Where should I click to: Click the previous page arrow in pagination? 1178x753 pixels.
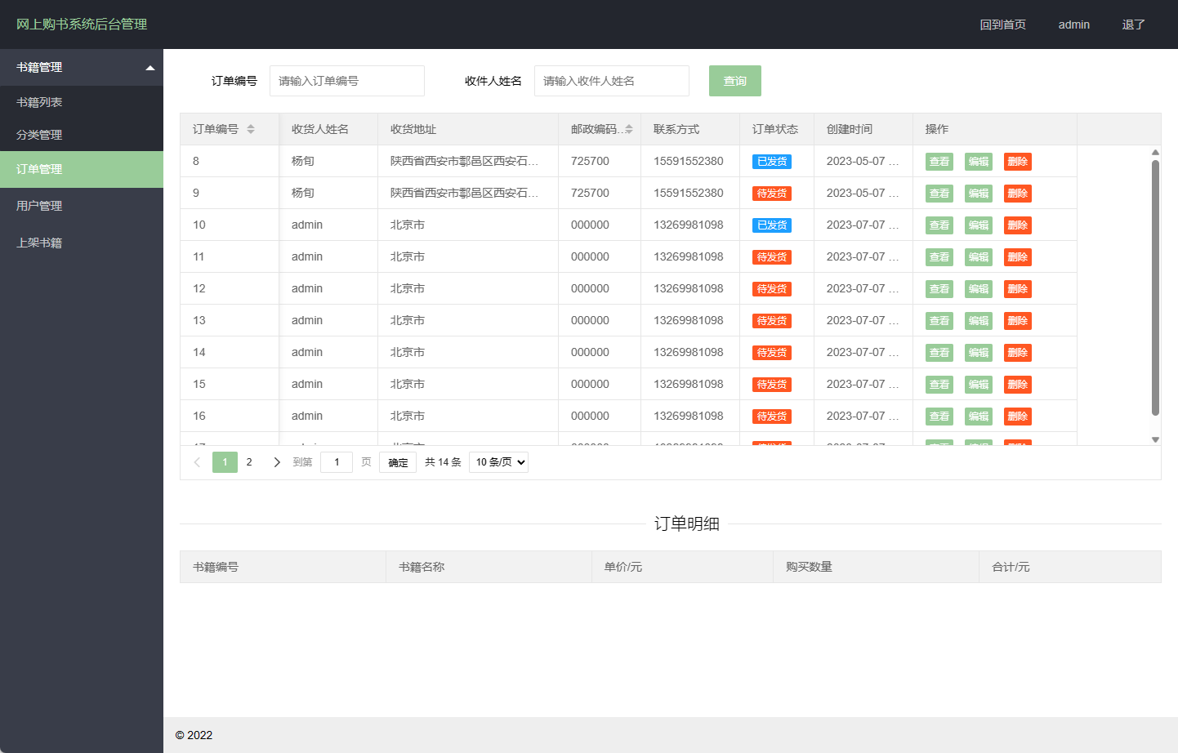pos(198,461)
